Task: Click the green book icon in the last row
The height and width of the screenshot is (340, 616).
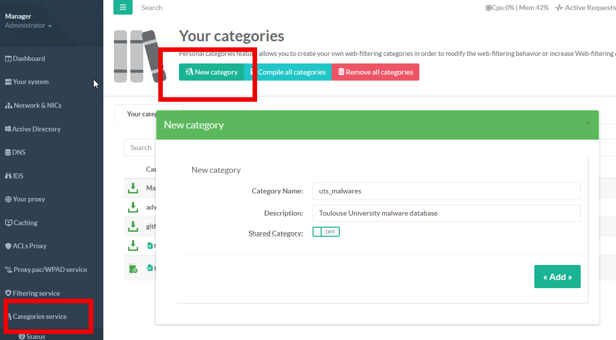Action: [x=133, y=268]
